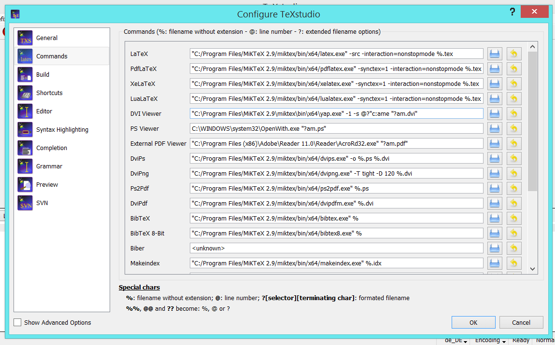Click the Ready status text

[521, 340]
